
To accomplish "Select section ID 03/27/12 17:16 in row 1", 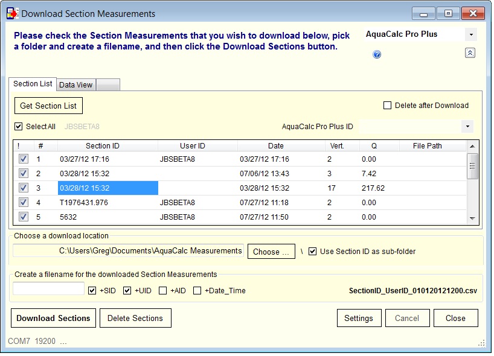I will click(x=85, y=159).
